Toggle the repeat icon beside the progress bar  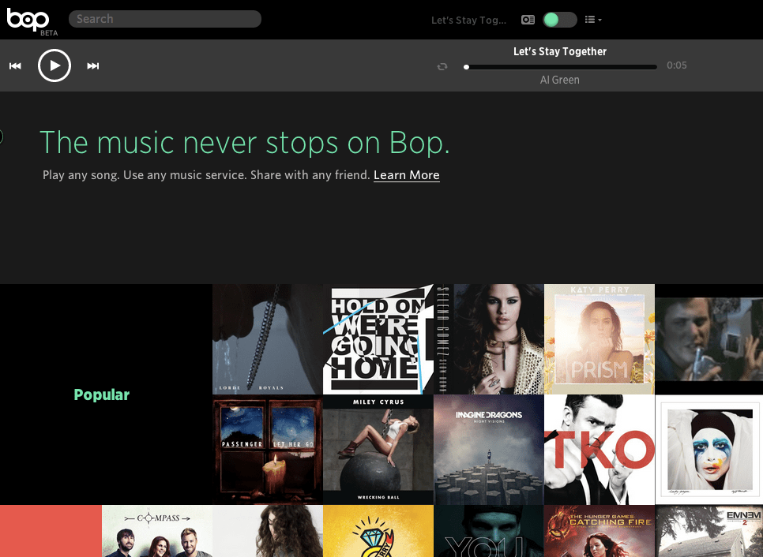[x=442, y=66]
